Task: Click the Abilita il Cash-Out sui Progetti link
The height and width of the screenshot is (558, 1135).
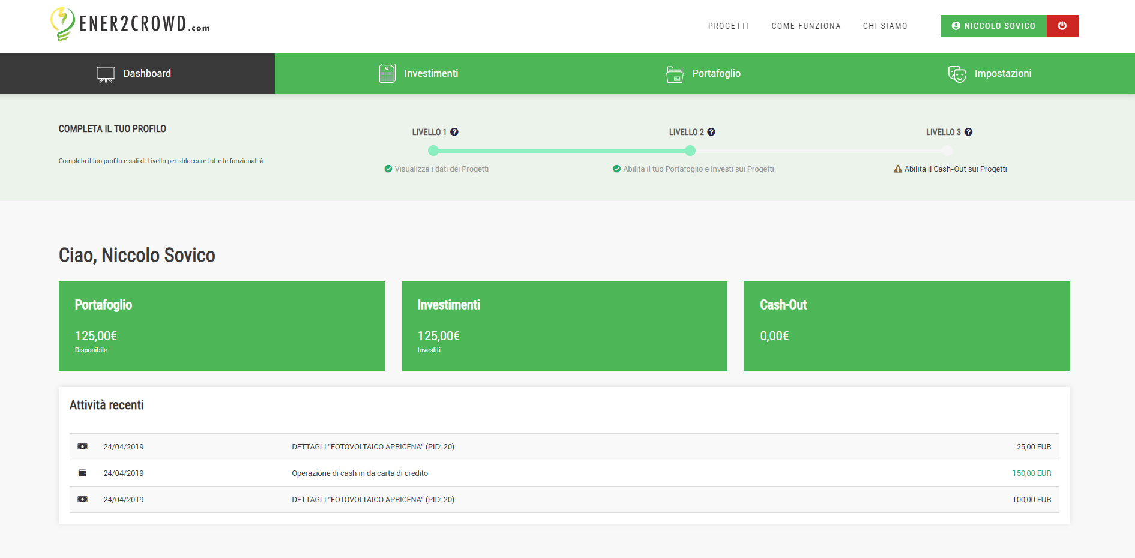Action: (956, 169)
